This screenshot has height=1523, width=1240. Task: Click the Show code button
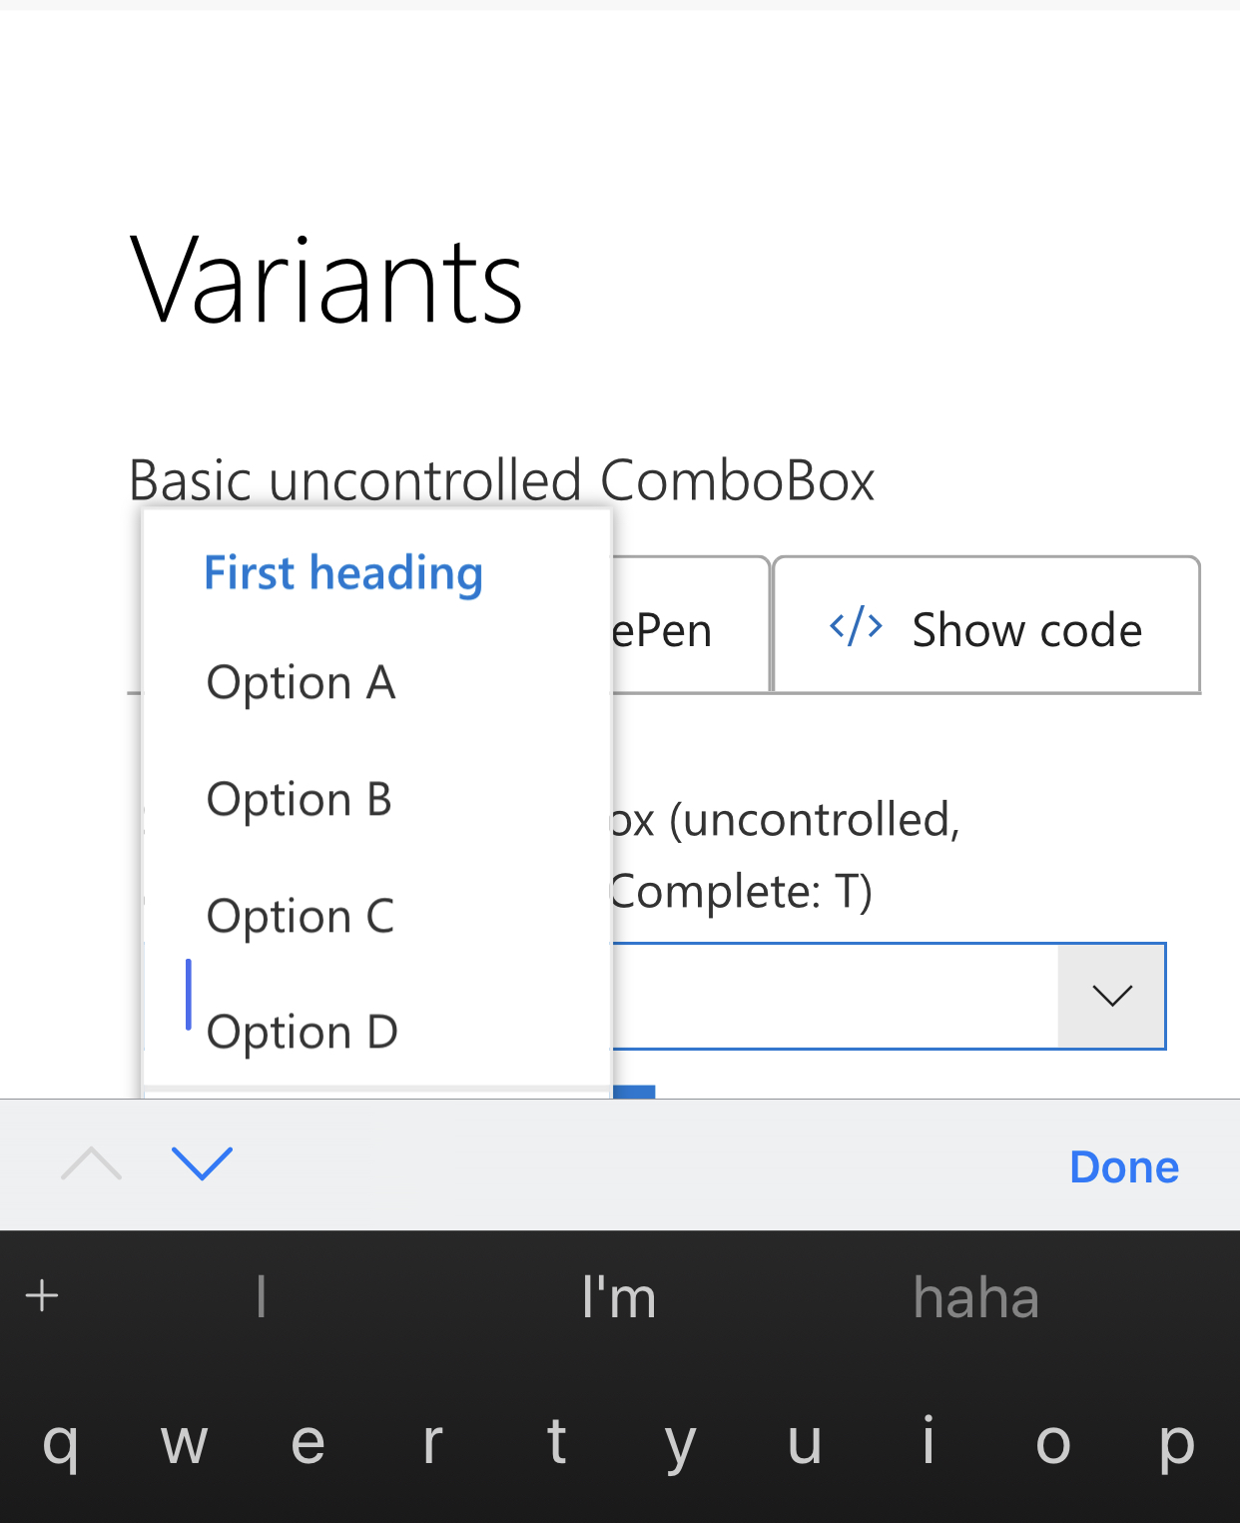coord(985,627)
